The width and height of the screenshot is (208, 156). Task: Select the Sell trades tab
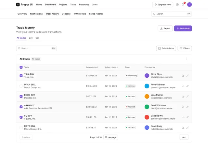[x=37, y=38]
